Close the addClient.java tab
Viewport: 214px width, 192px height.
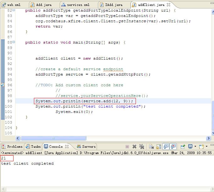[x=169, y=5]
